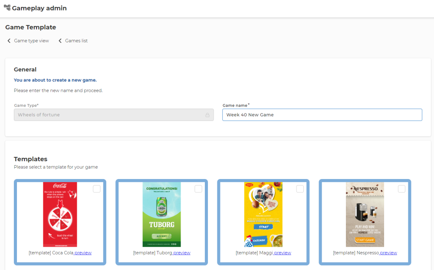Select the Nespresso coffee machine thumbnail
434x270 pixels.
point(365,215)
